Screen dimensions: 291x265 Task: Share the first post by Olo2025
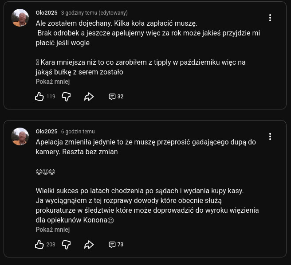(89, 96)
